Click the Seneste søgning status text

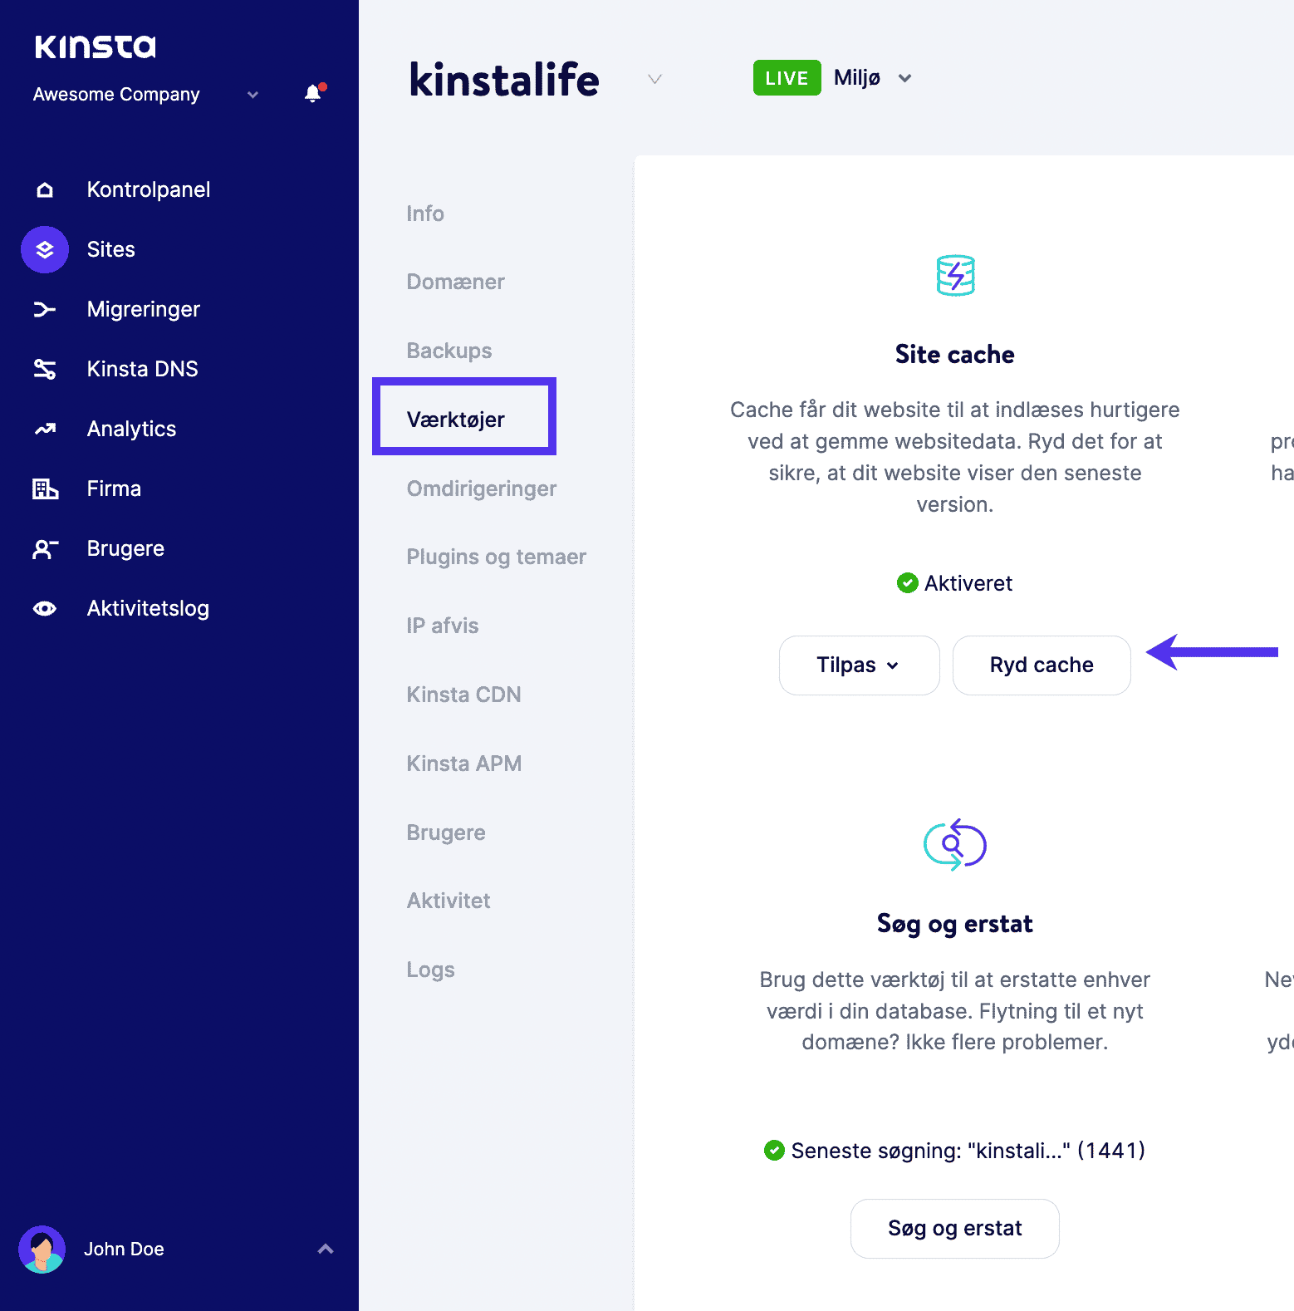[x=968, y=1150]
